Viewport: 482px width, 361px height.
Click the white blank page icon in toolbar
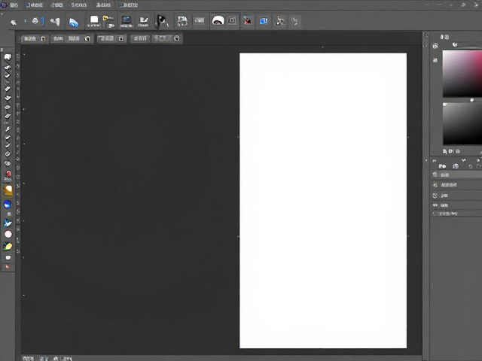(94, 21)
